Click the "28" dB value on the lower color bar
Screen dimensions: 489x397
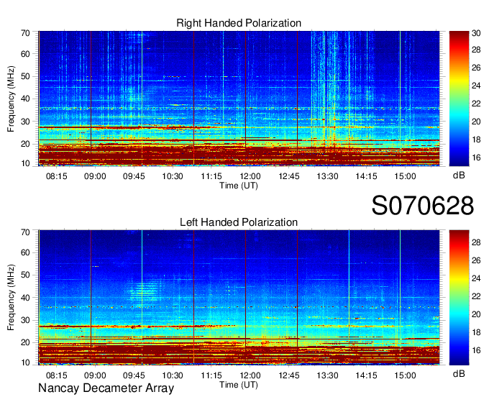(476, 242)
